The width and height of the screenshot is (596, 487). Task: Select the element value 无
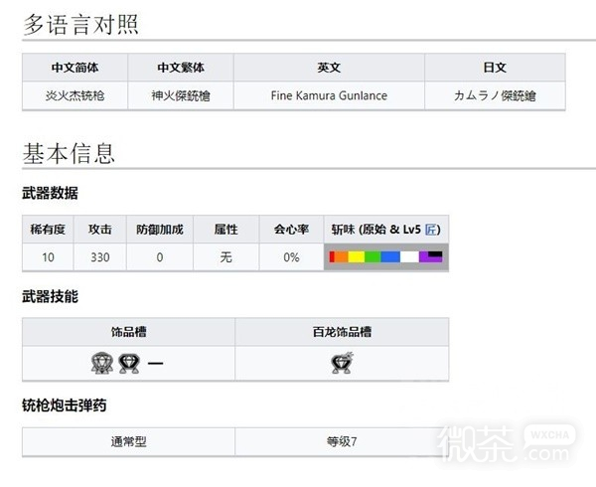226,257
